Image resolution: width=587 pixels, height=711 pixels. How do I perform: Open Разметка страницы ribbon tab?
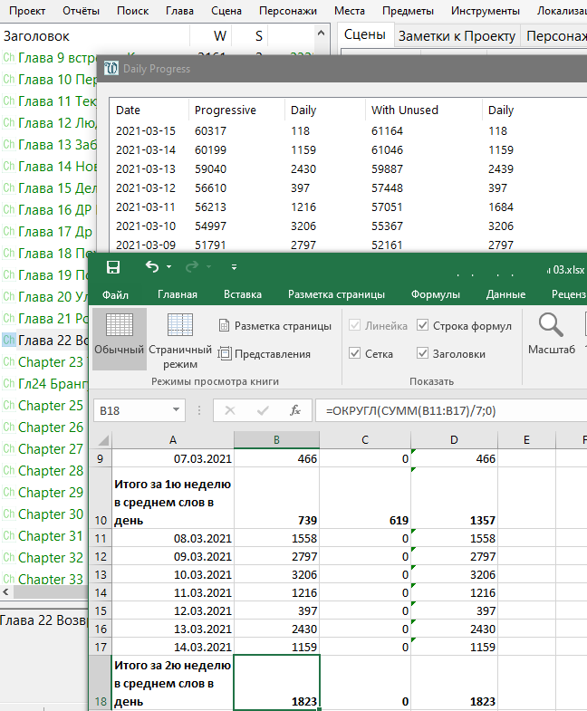tap(336, 294)
